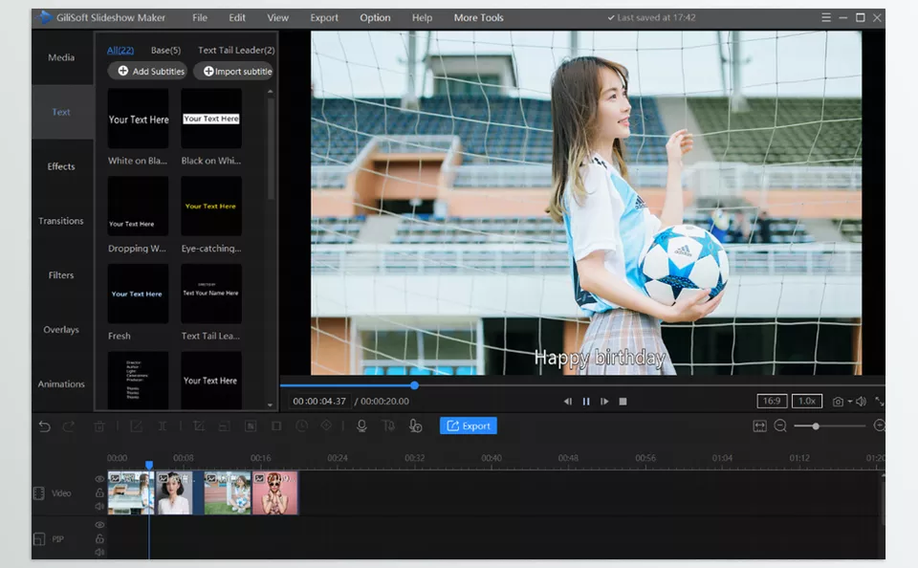Open the View menu
This screenshot has width=918, height=568.
(x=277, y=17)
